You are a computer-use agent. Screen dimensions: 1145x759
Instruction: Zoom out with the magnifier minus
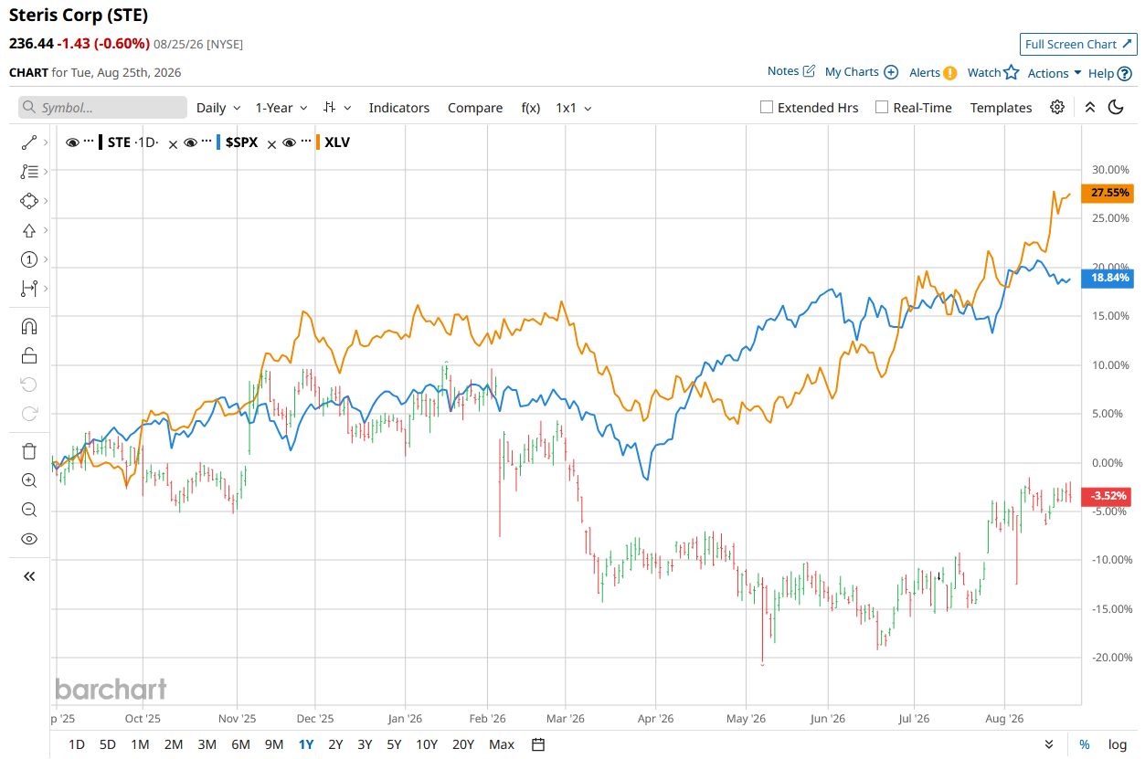click(x=28, y=510)
